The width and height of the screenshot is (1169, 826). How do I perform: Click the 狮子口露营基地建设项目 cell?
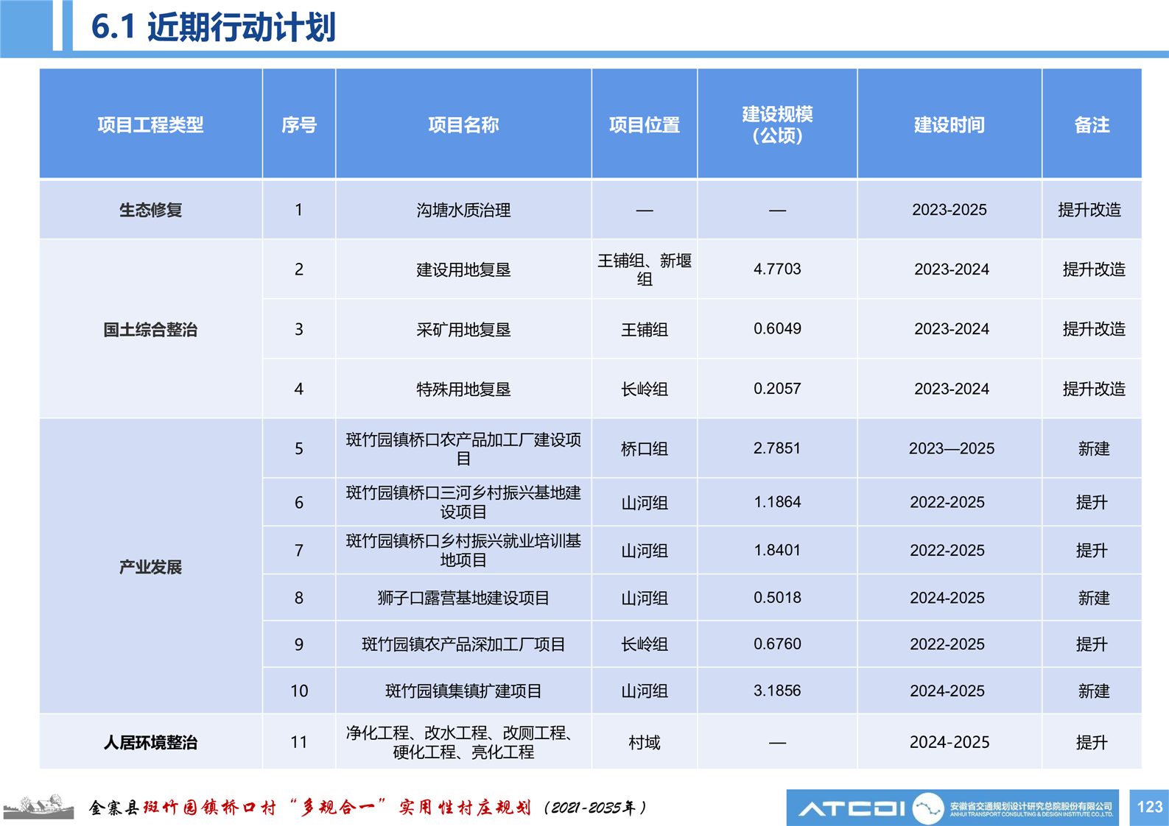coord(463,598)
